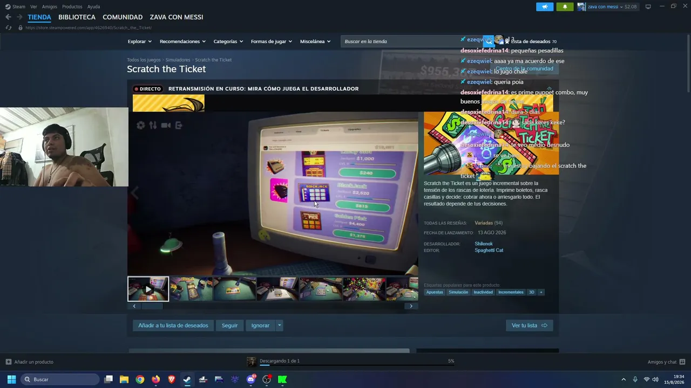Open Amigos y chat panel
This screenshot has height=388, width=691.
pyautogui.click(x=666, y=362)
